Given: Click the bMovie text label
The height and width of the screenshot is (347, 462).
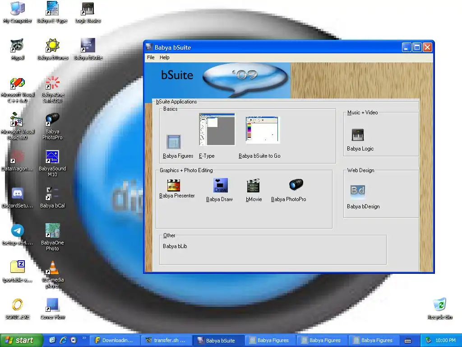Looking at the screenshot, I should (x=254, y=199).
